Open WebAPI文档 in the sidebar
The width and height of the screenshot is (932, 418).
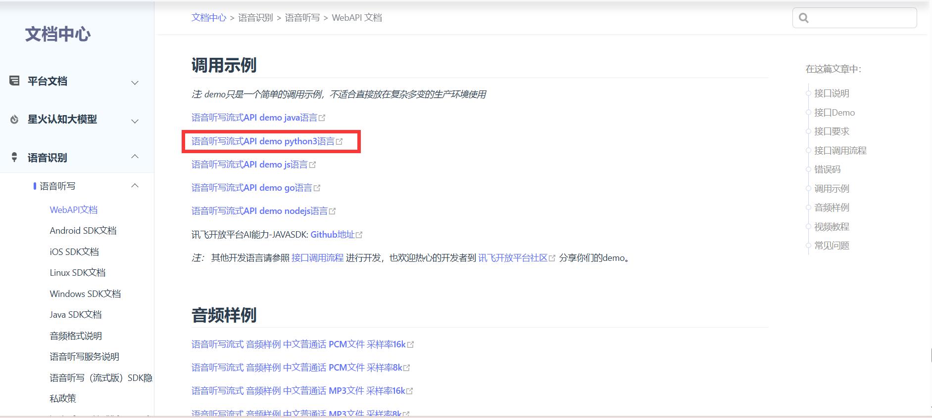(x=74, y=209)
